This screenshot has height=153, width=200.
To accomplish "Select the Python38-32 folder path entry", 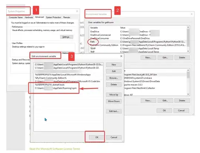I will [x=69, y=68].
